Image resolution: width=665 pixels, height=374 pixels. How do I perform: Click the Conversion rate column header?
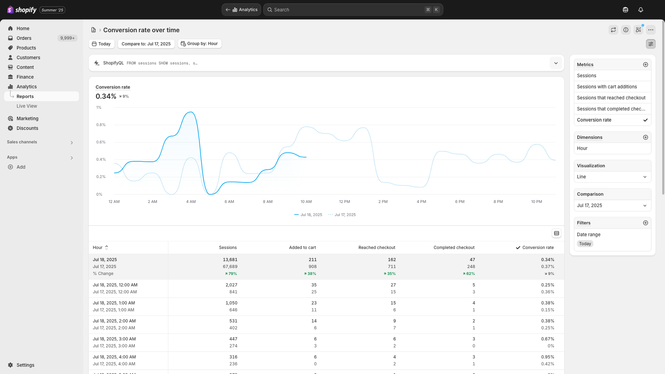click(x=535, y=247)
